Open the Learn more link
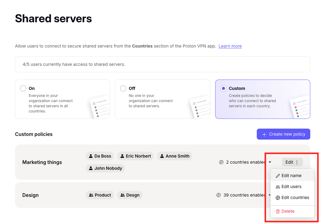The height and width of the screenshot is (224, 328). [x=230, y=46]
